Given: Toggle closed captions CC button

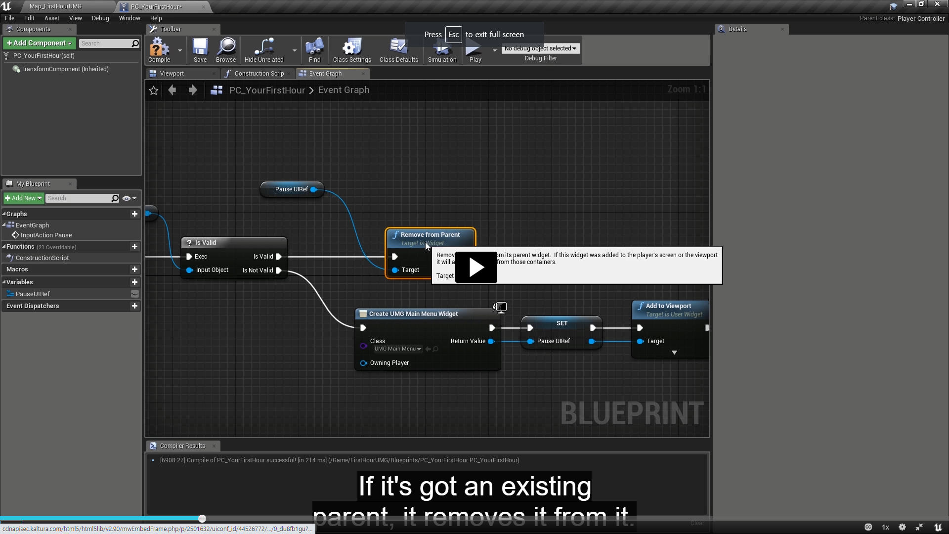Looking at the screenshot, I should 868,527.
